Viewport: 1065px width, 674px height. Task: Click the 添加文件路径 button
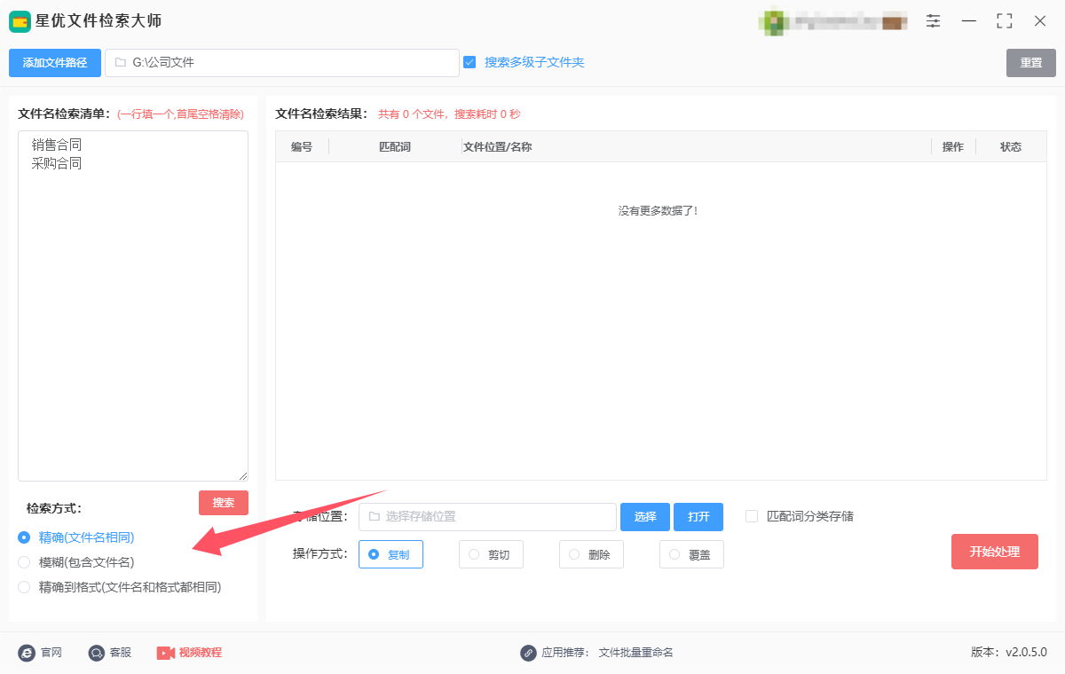pyautogui.click(x=55, y=63)
